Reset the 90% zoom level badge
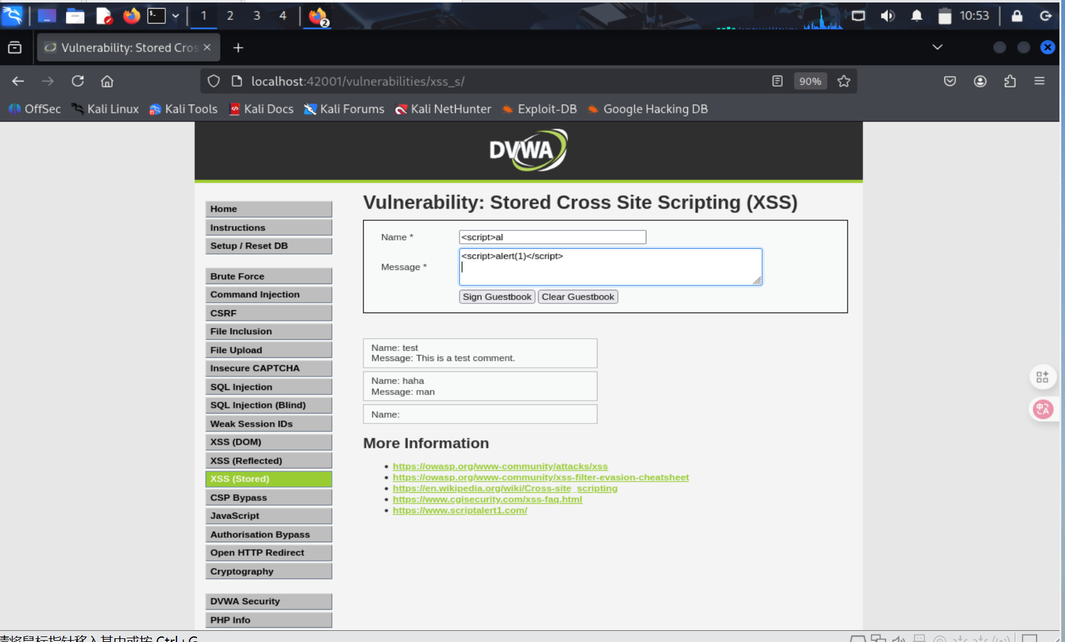 click(x=810, y=81)
